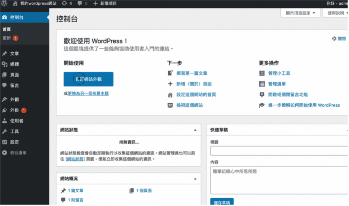Select 更新 in dashboard submenu
Viewport: 349px width, 206px height.
point(7,38)
